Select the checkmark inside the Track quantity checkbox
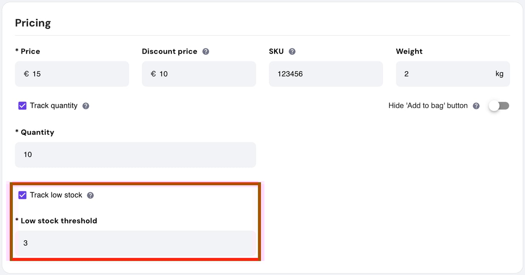This screenshot has width=525, height=275. [22, 105]
